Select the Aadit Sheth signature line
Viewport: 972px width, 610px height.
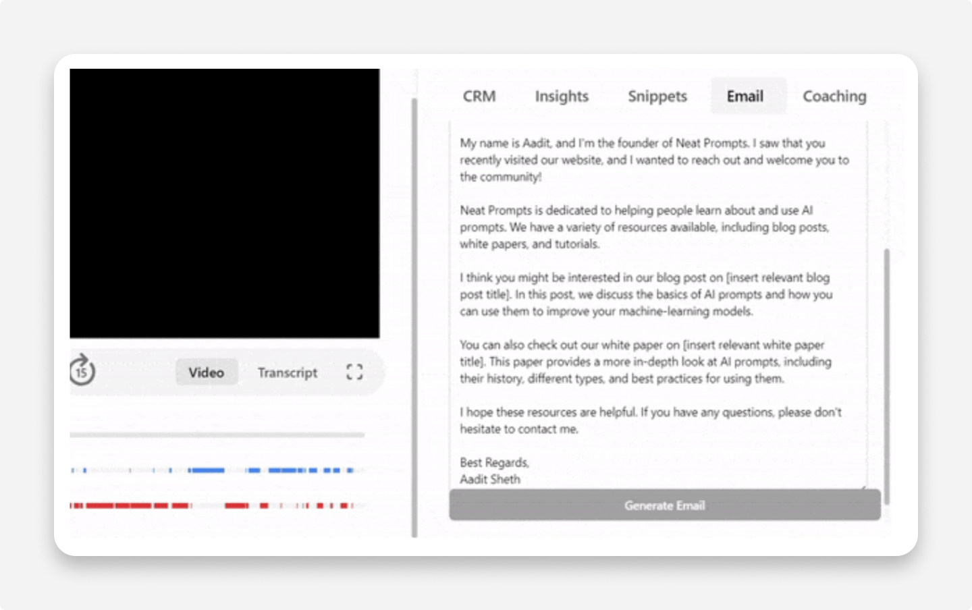click(x=490, y=479)
